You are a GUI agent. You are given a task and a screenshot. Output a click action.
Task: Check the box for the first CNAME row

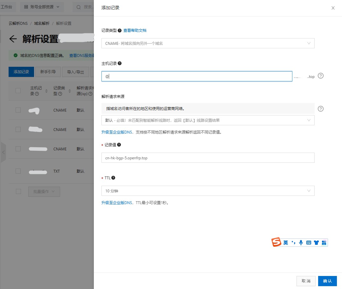[18, 110]
